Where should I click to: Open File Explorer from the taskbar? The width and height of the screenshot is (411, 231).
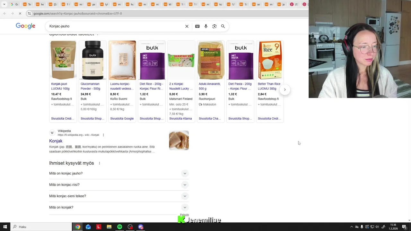pos(109,227)
